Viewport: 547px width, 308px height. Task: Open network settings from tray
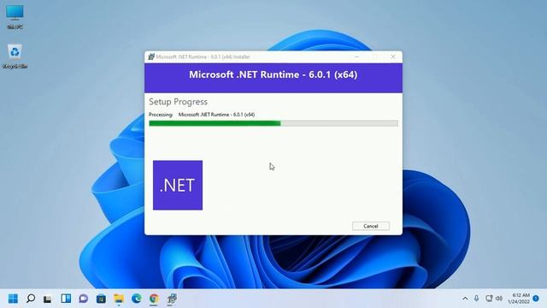[489, 299]
